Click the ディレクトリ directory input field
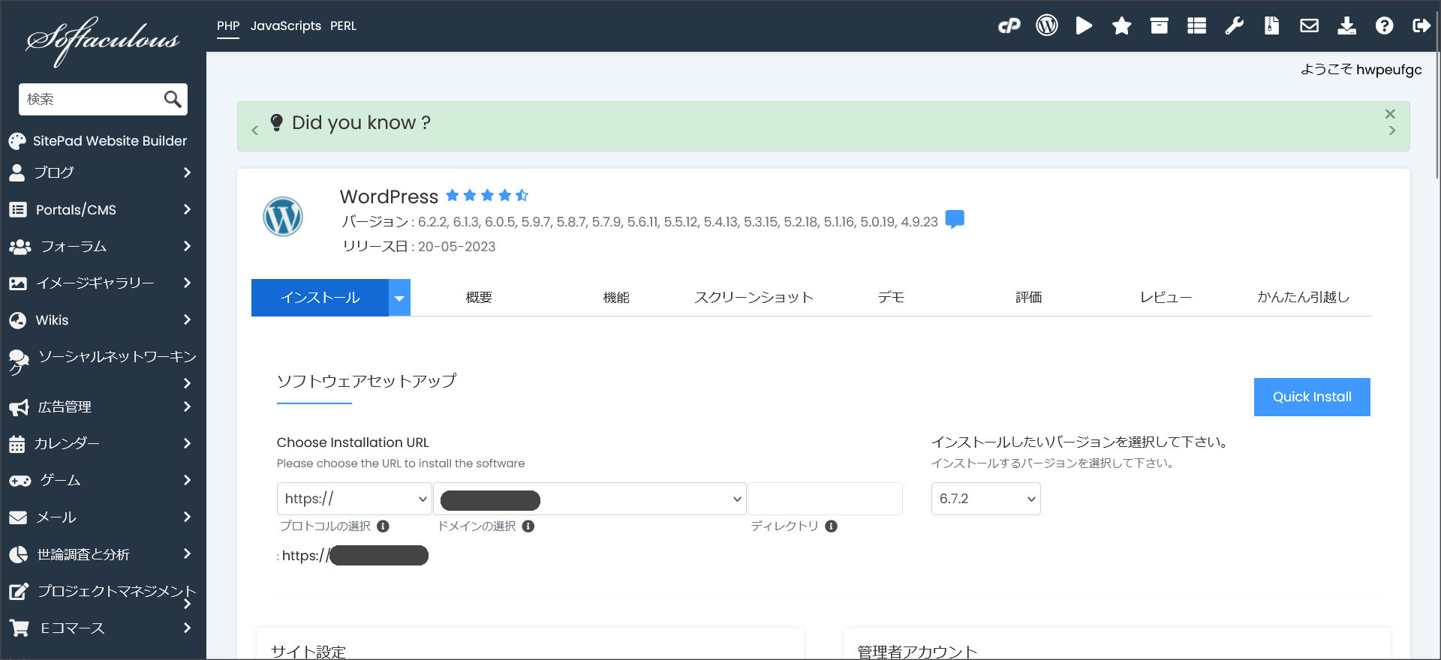Screen dimensions: 1441x660 click(x=825, y=499)
